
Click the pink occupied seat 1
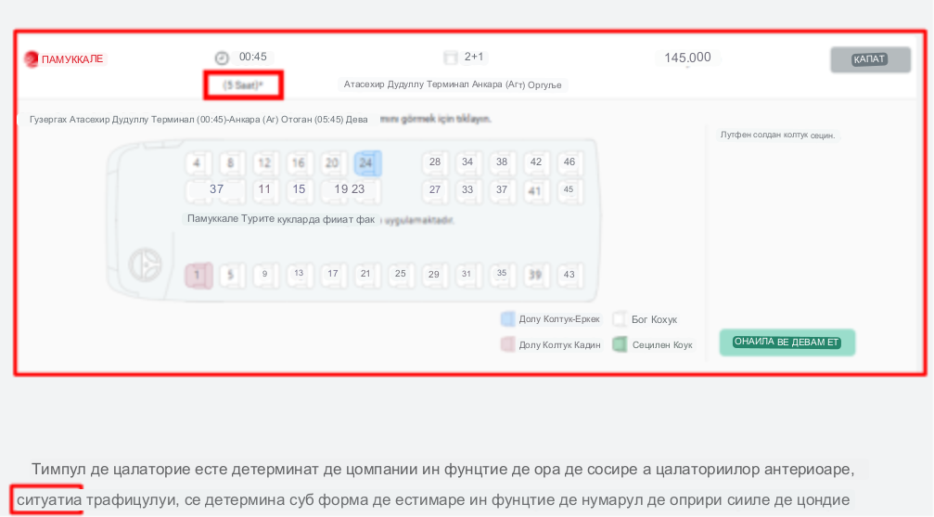point(198,276)
